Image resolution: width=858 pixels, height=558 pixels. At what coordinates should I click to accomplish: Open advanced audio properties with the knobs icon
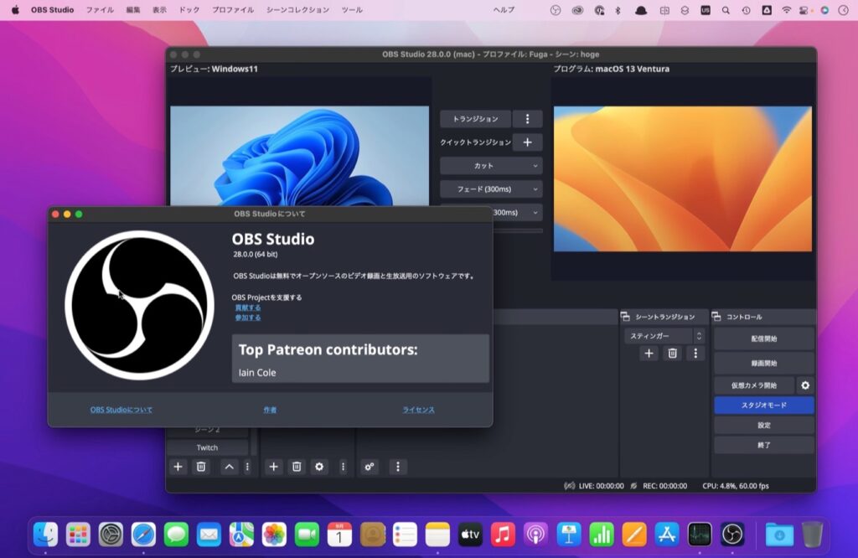tap(369, 467)
